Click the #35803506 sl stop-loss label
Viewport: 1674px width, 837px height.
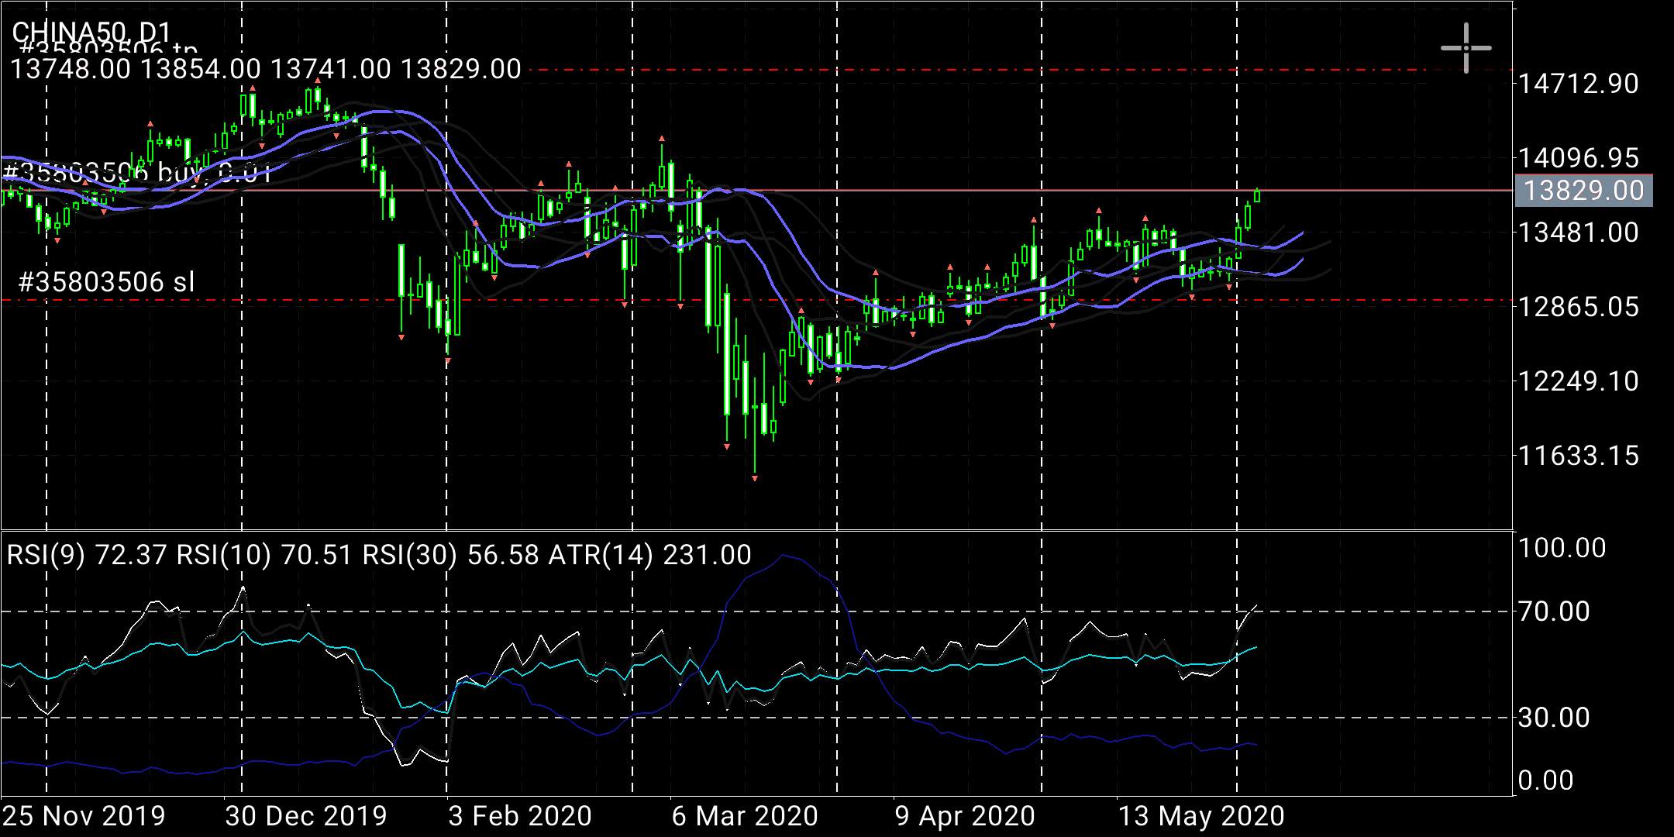click(105, 282)
